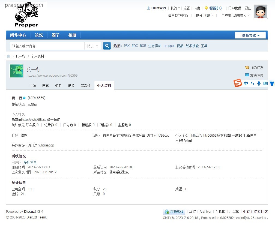
Task: Click 举报 report link in footer
Action: coord(192,212)
